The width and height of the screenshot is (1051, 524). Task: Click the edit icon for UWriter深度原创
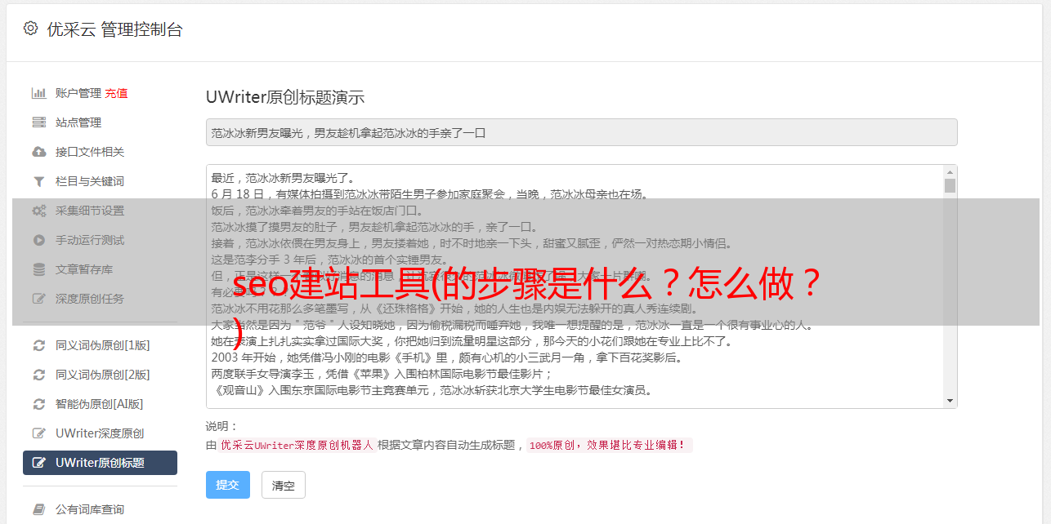coord(38,433)
